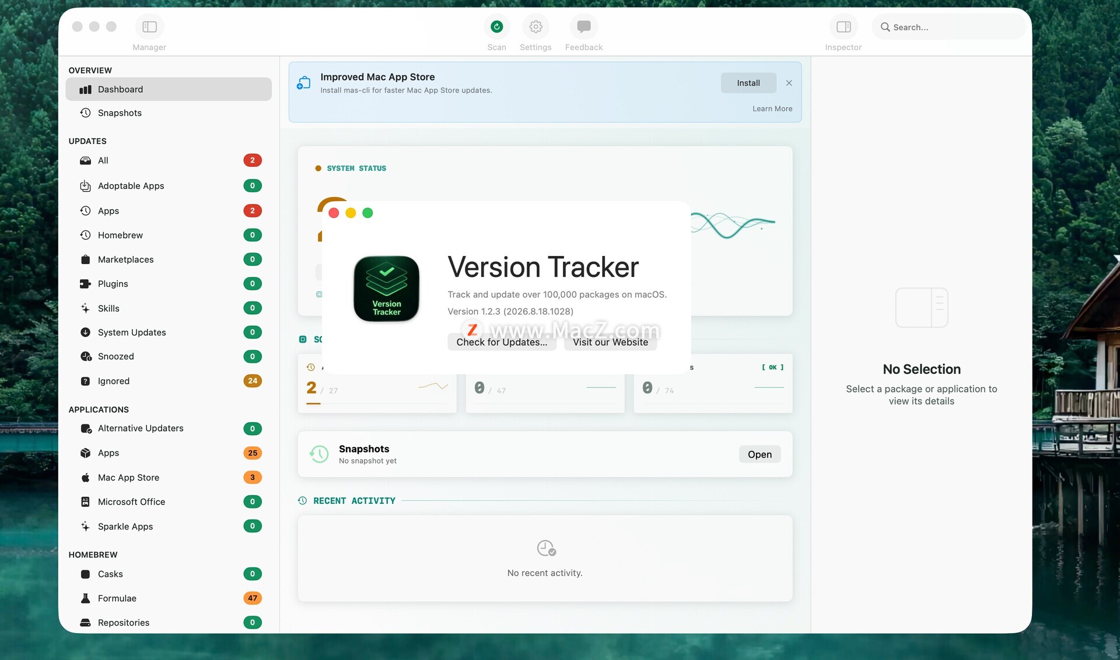Go to the Dashboard sidebar item
Viewport: 1120px width, 660px height.
point(169,89)
